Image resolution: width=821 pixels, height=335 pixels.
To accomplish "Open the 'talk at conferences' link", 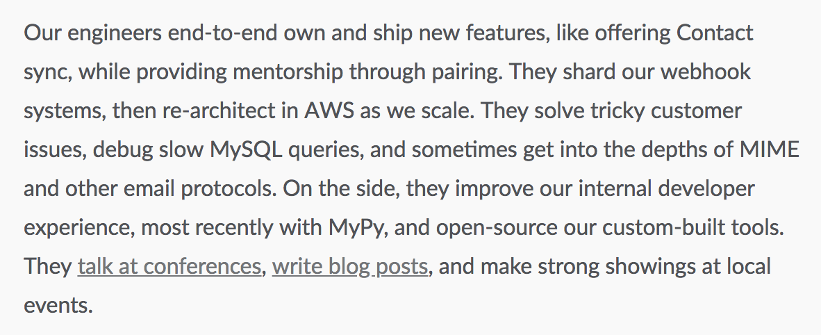I will point(169,266).
